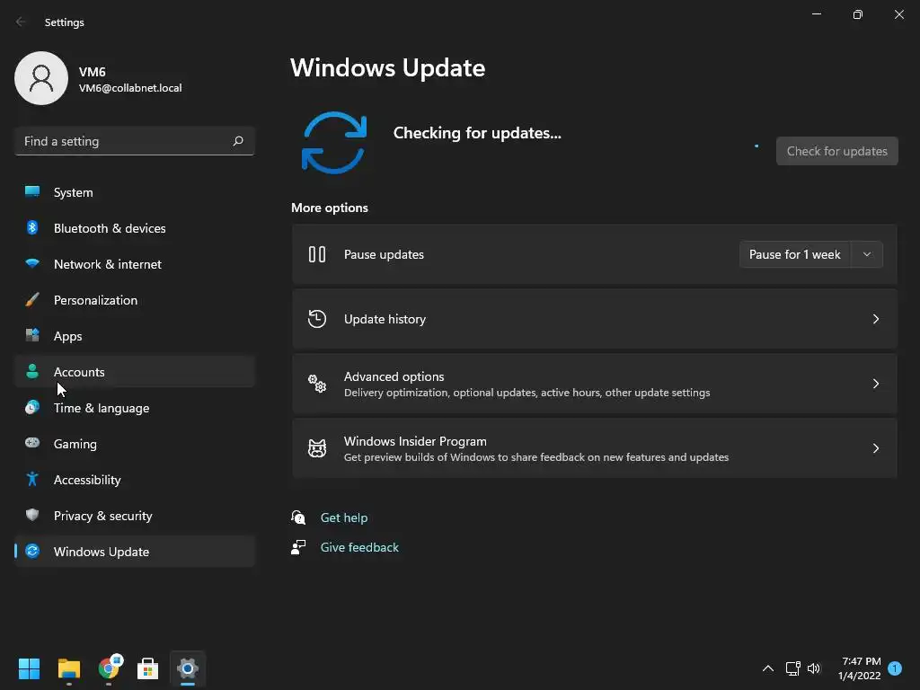Image resolution: width=920 pixels, height=690 pixels.
Task: Expand Update history using its chevron
Action: [875, 319]
